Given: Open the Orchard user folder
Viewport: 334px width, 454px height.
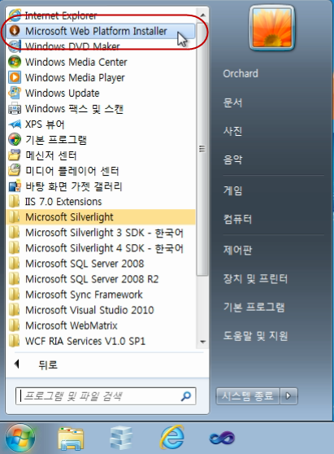Looking at the screenshot, I should point(241,73).
